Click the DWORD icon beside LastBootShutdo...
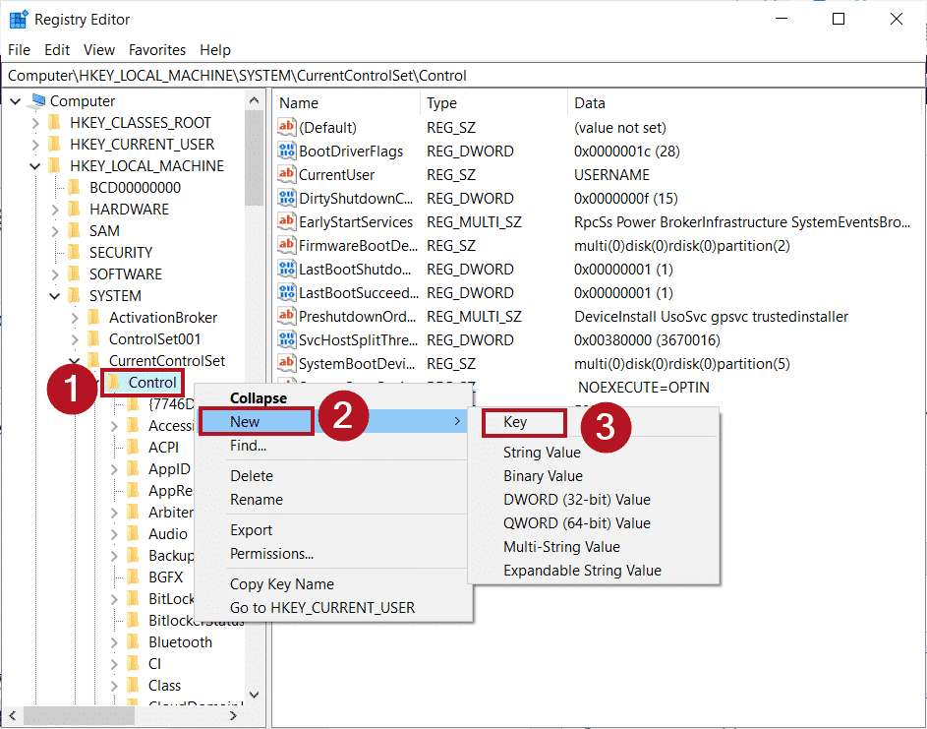Image resolution: width=927 pixels, height=729 pixels. click(287, 269)
